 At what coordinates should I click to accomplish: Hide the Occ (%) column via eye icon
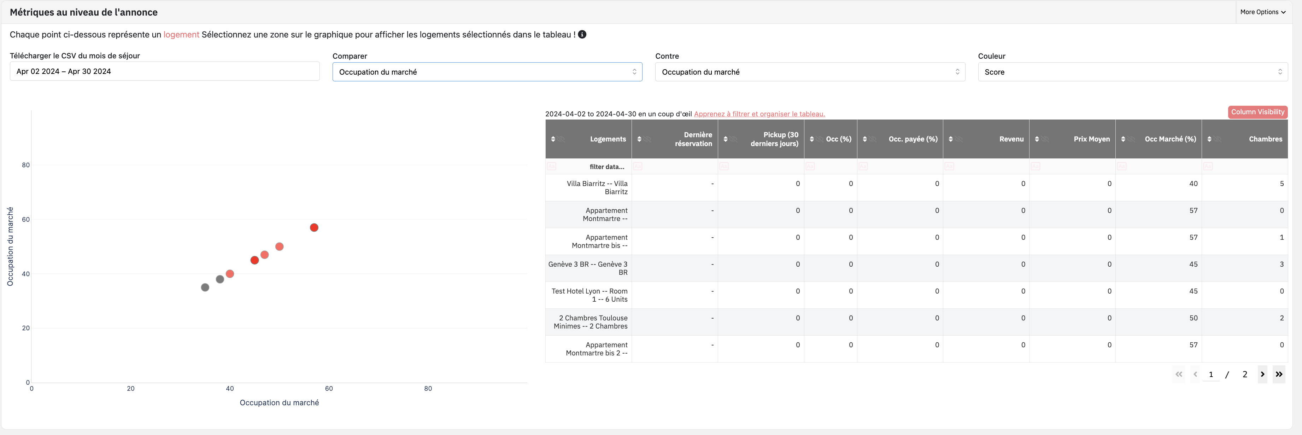click(x=820, y=139)
